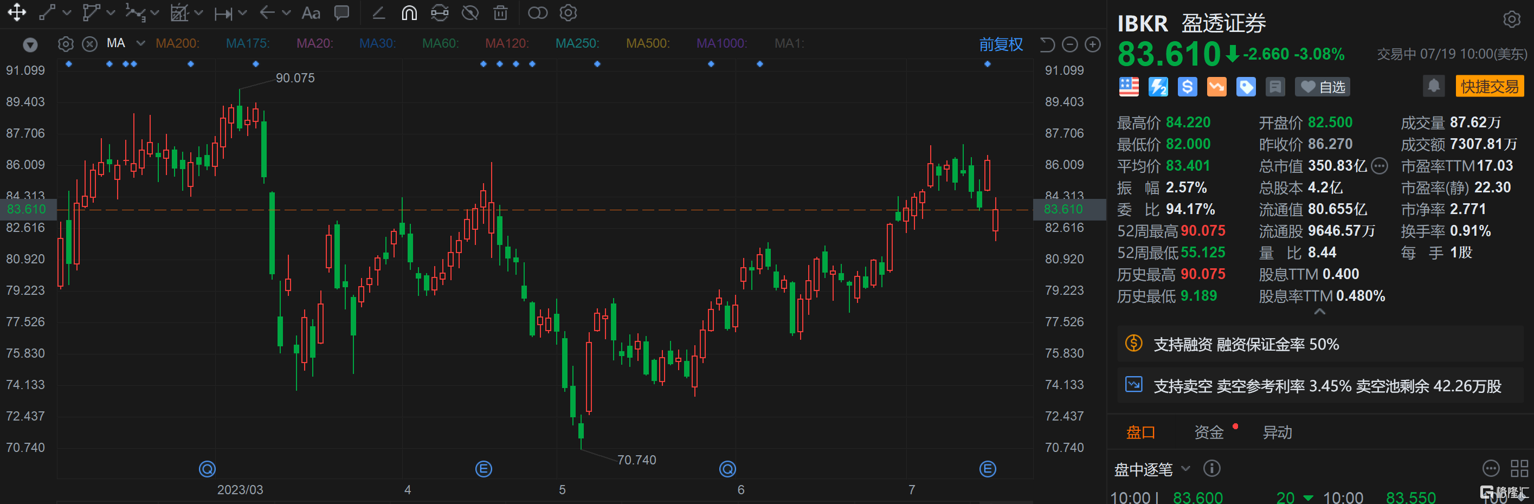Click the blue dollar sign margin icon
Screen dimensions: 1534x504
(1187, 87)
